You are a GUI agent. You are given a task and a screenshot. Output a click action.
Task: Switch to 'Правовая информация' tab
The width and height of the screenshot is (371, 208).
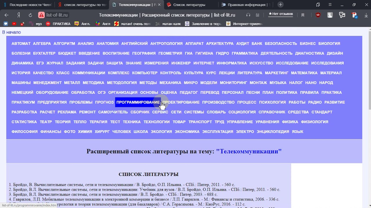tap(246, 5)
